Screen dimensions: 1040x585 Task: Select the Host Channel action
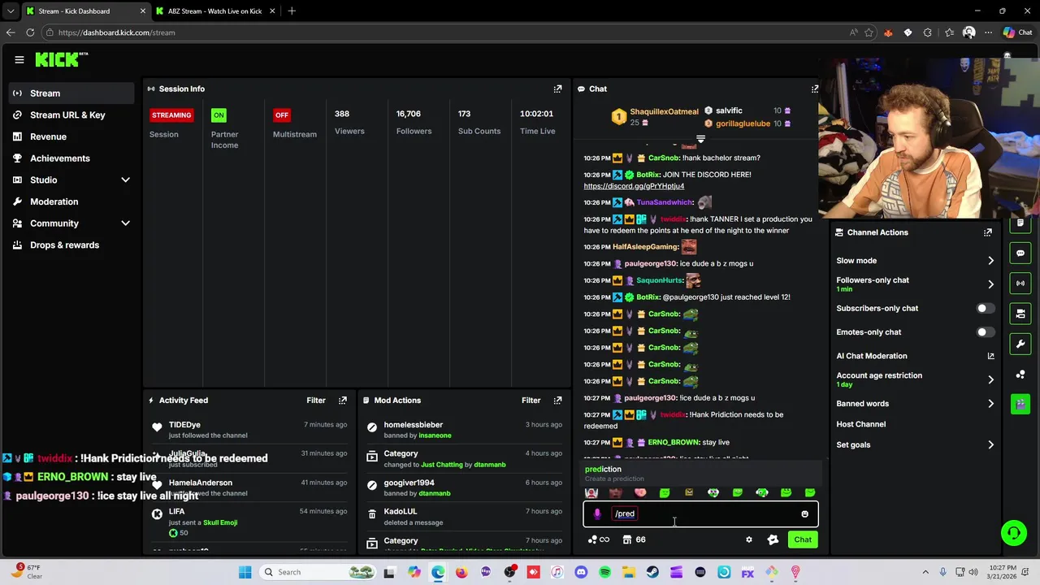click(860, 424)
